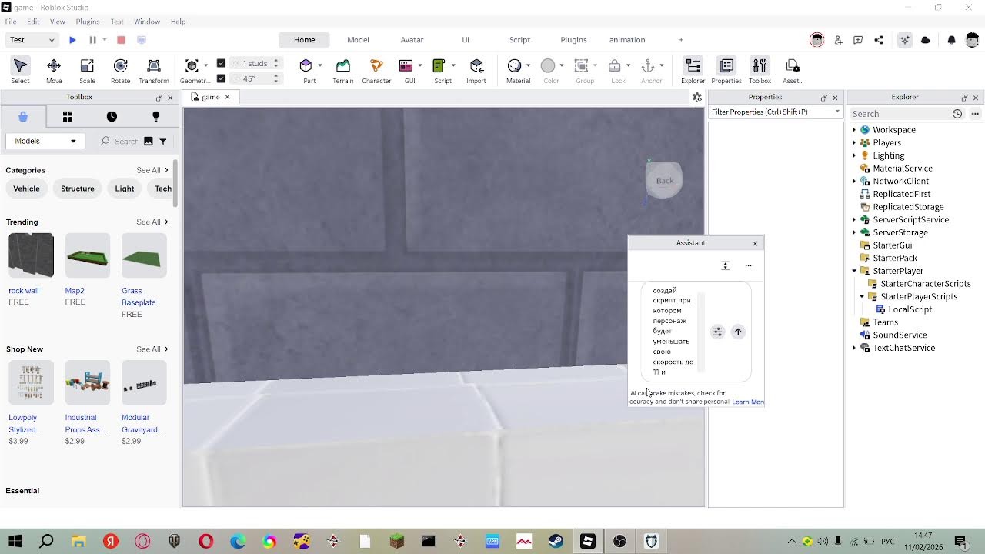Open Toolbox Creations lightbulb tab
Viewport: 985px width, 554px height.
tap(155, 116)
